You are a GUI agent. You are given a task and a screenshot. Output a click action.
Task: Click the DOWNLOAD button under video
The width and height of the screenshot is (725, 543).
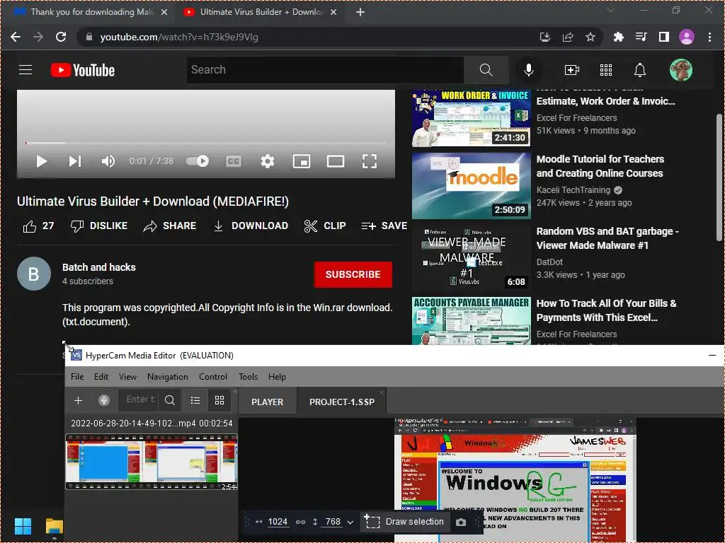coord(251,226)
